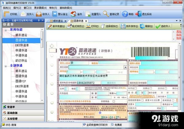Click the 地址 red link at top right
This screenshot has height=129, width=184.
tap(179, 31)
